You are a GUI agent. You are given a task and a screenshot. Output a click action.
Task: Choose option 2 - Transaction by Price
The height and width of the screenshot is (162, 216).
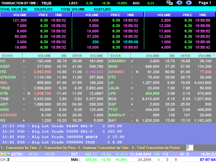pos(57,148)
